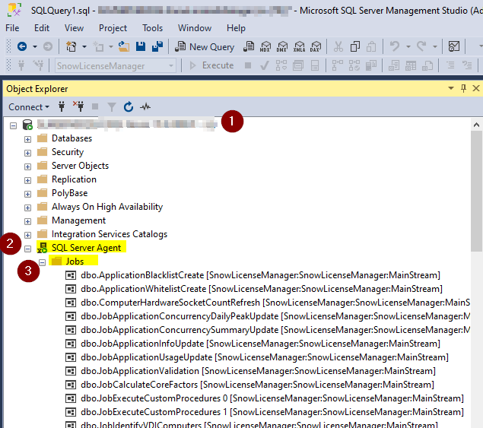The height and width of the screenshot is (428, 483).
Task: Open the Window menu
Action: tap(195, 28)
